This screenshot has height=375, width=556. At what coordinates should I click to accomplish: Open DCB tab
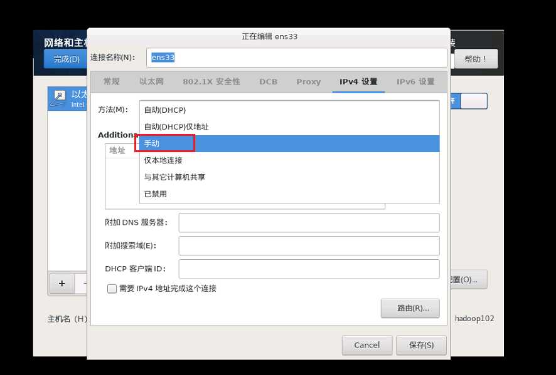pyautogui.click(x=268, y=82)
